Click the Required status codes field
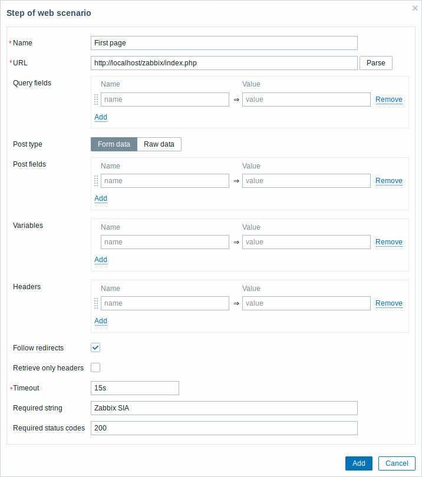 (x=224, y=428)
